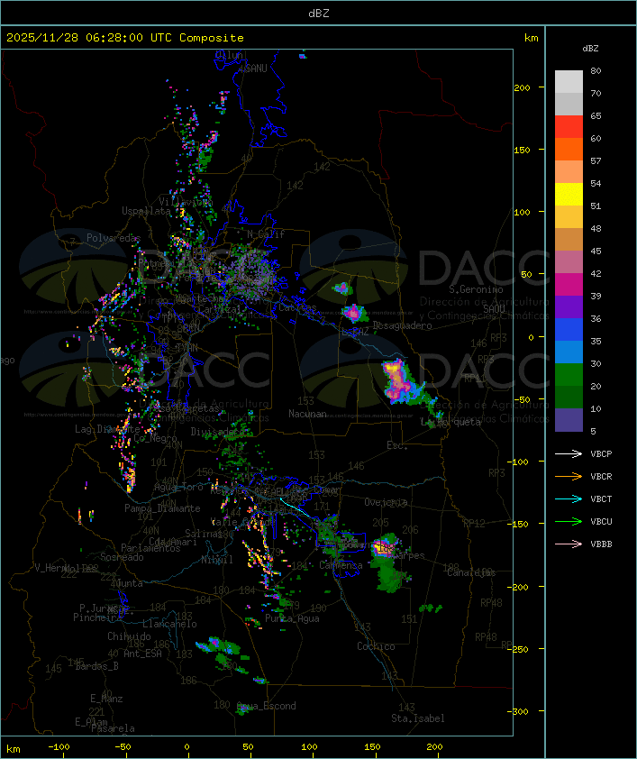Pick the mauve 42-45 dBZ swatch
This screenshot has height=759, width=637.
tap(569, 262)
